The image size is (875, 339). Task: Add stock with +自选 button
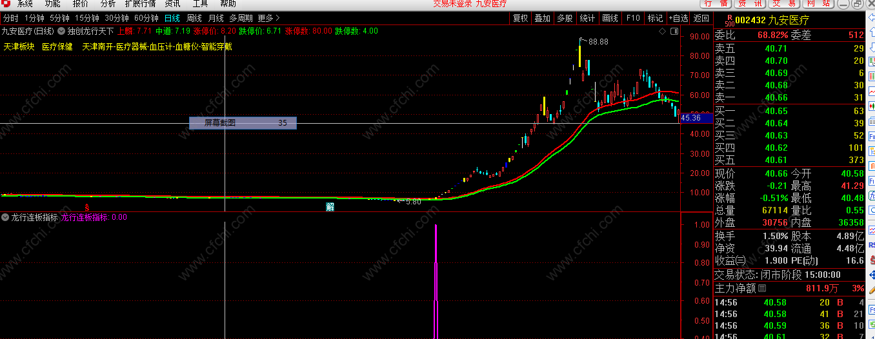(678, 18)
